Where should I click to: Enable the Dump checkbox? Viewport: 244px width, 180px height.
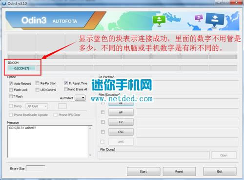[11, 106]
